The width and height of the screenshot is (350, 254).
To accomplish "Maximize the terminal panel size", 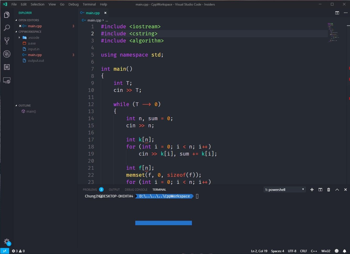I will pos(337,190).
